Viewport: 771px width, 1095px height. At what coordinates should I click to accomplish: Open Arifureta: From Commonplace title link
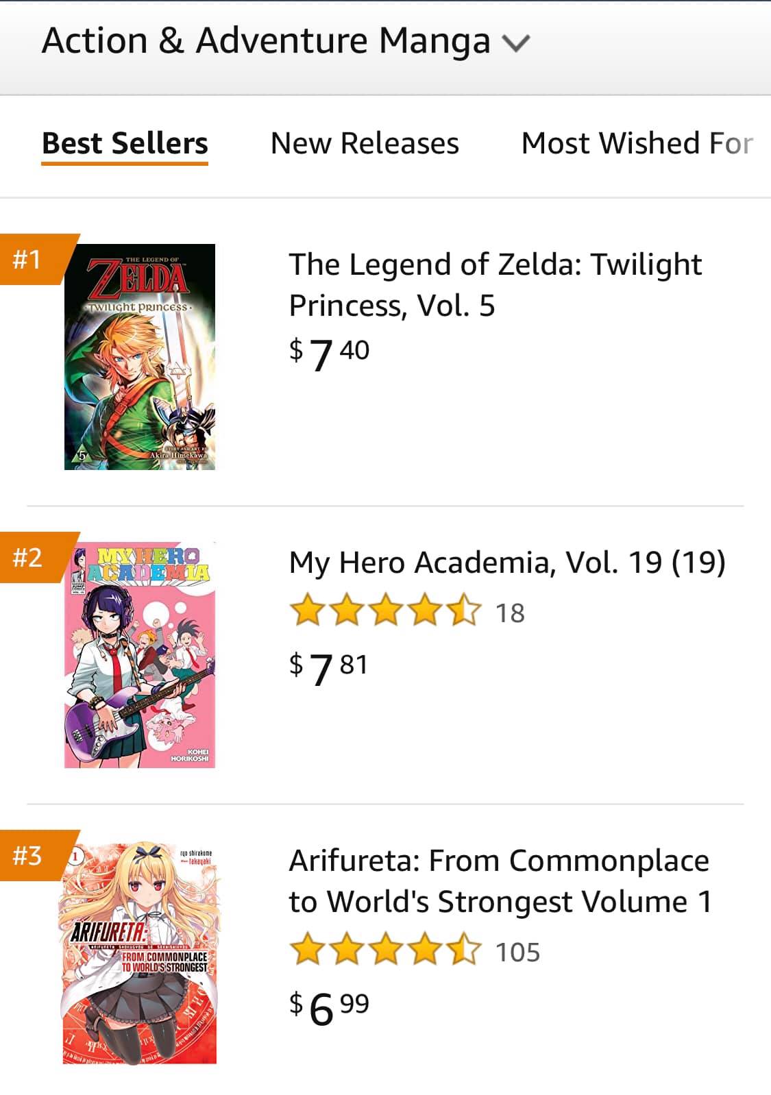click(500, 881)
